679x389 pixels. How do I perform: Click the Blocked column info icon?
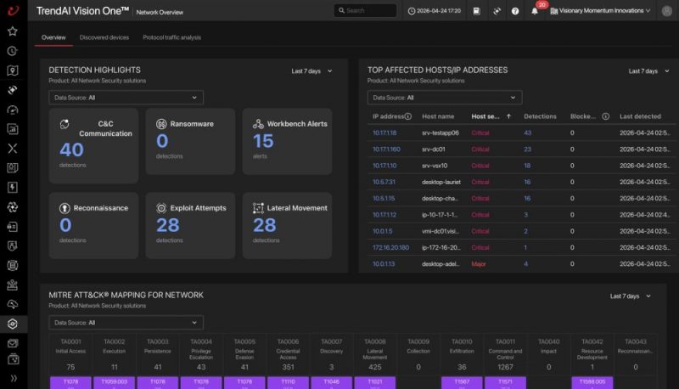pyautogui.click(x=606, y=116)
